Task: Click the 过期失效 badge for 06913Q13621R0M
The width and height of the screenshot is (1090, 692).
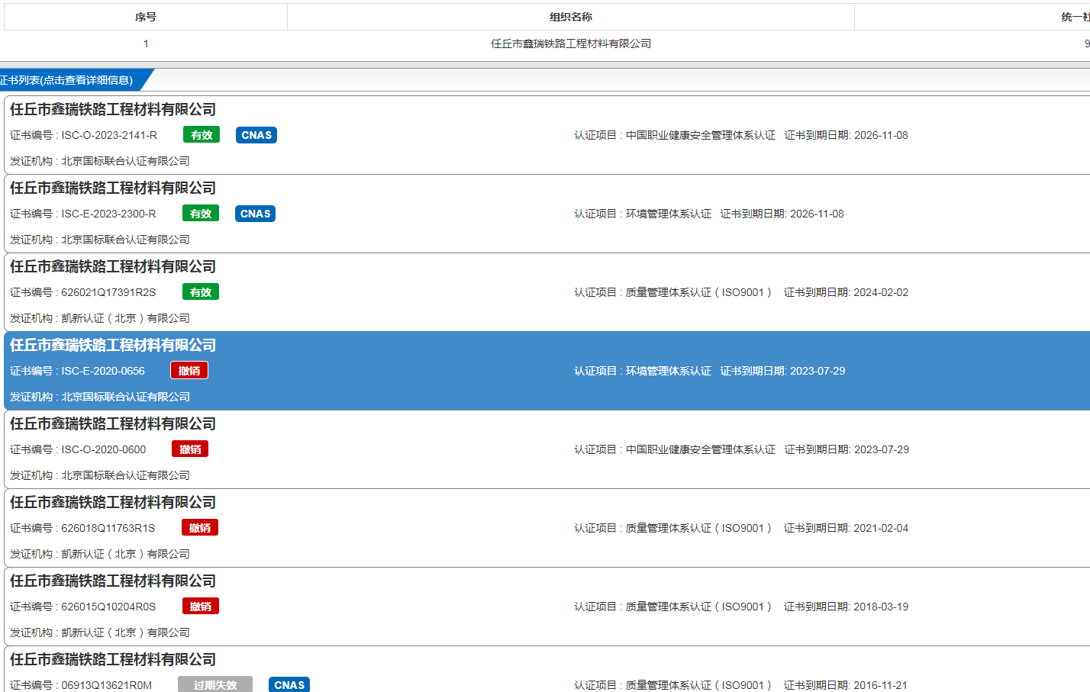Action: [x=216, y=684]
